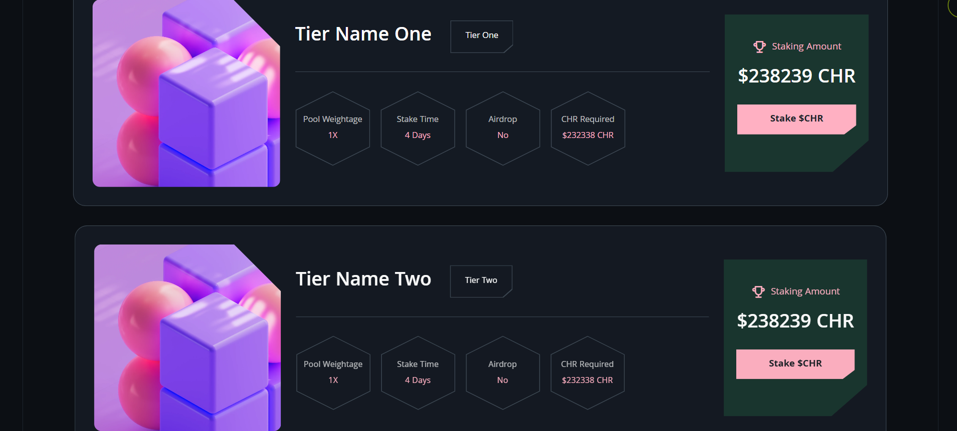Click the trophy icon in Tier Two card

point(758,291)
